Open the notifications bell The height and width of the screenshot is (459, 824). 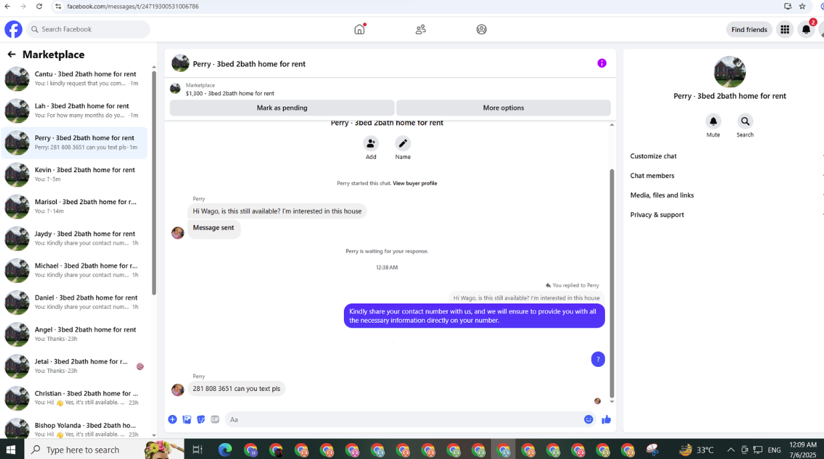(806, 29)
